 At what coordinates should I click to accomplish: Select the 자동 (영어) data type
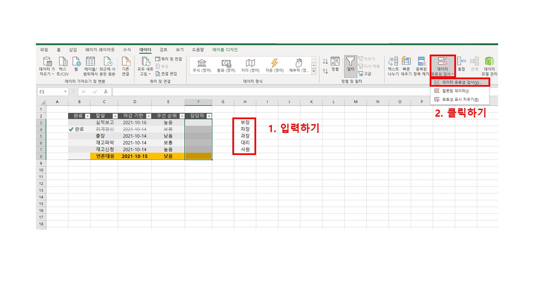click(x=275, y=65)
